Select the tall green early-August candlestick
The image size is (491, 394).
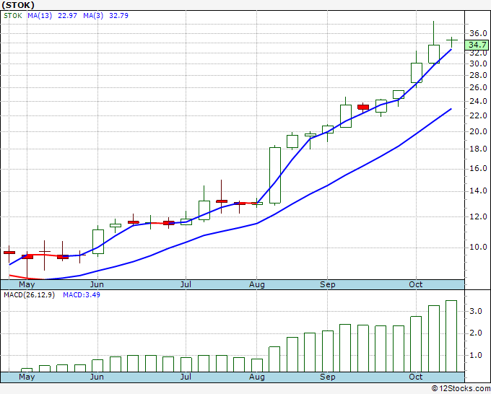(x=275, y=175)
